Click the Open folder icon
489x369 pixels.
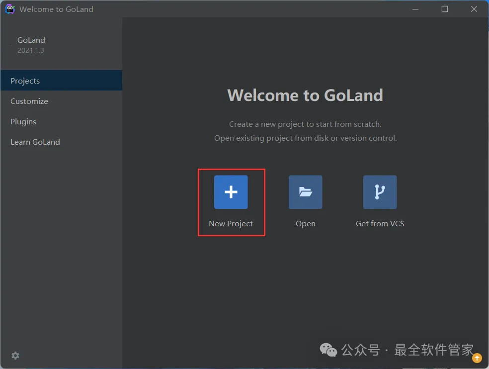point(305,192)
